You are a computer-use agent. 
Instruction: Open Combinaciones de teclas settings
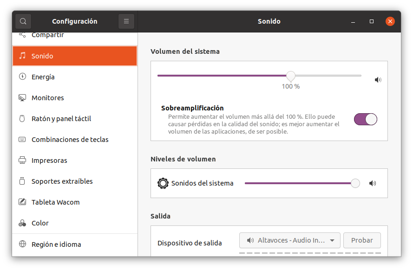[70, 140]
